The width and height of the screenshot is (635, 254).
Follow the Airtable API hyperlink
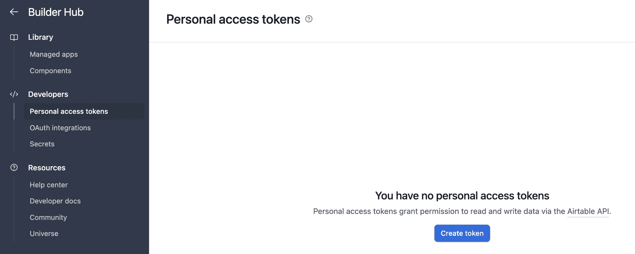pos(588,211)
